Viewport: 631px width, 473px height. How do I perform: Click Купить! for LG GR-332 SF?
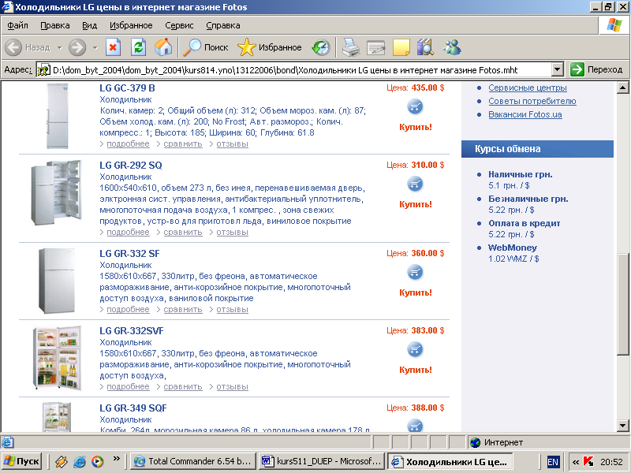click(416, 292)
